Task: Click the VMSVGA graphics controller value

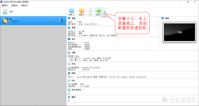Action: (87, 45)
